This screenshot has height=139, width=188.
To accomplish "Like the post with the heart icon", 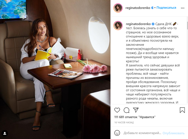I will [117, 110].
